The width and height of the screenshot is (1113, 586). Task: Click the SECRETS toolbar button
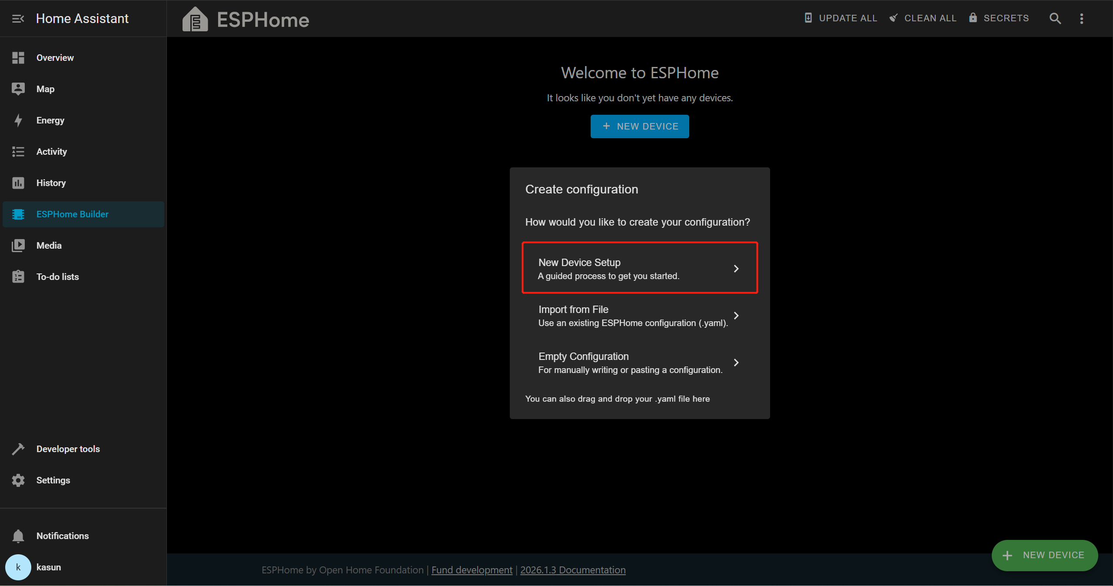pos(999,18)
